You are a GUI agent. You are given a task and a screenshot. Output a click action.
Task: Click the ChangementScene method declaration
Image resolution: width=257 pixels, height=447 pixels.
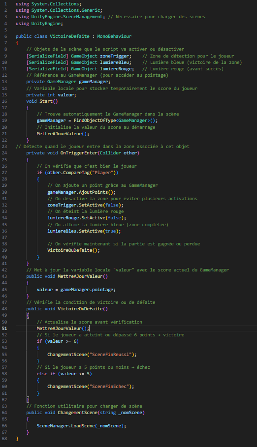click(x=85, y=413)
